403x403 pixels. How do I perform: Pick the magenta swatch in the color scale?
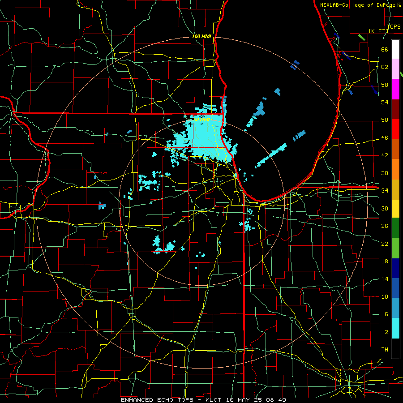pos(395,89)
